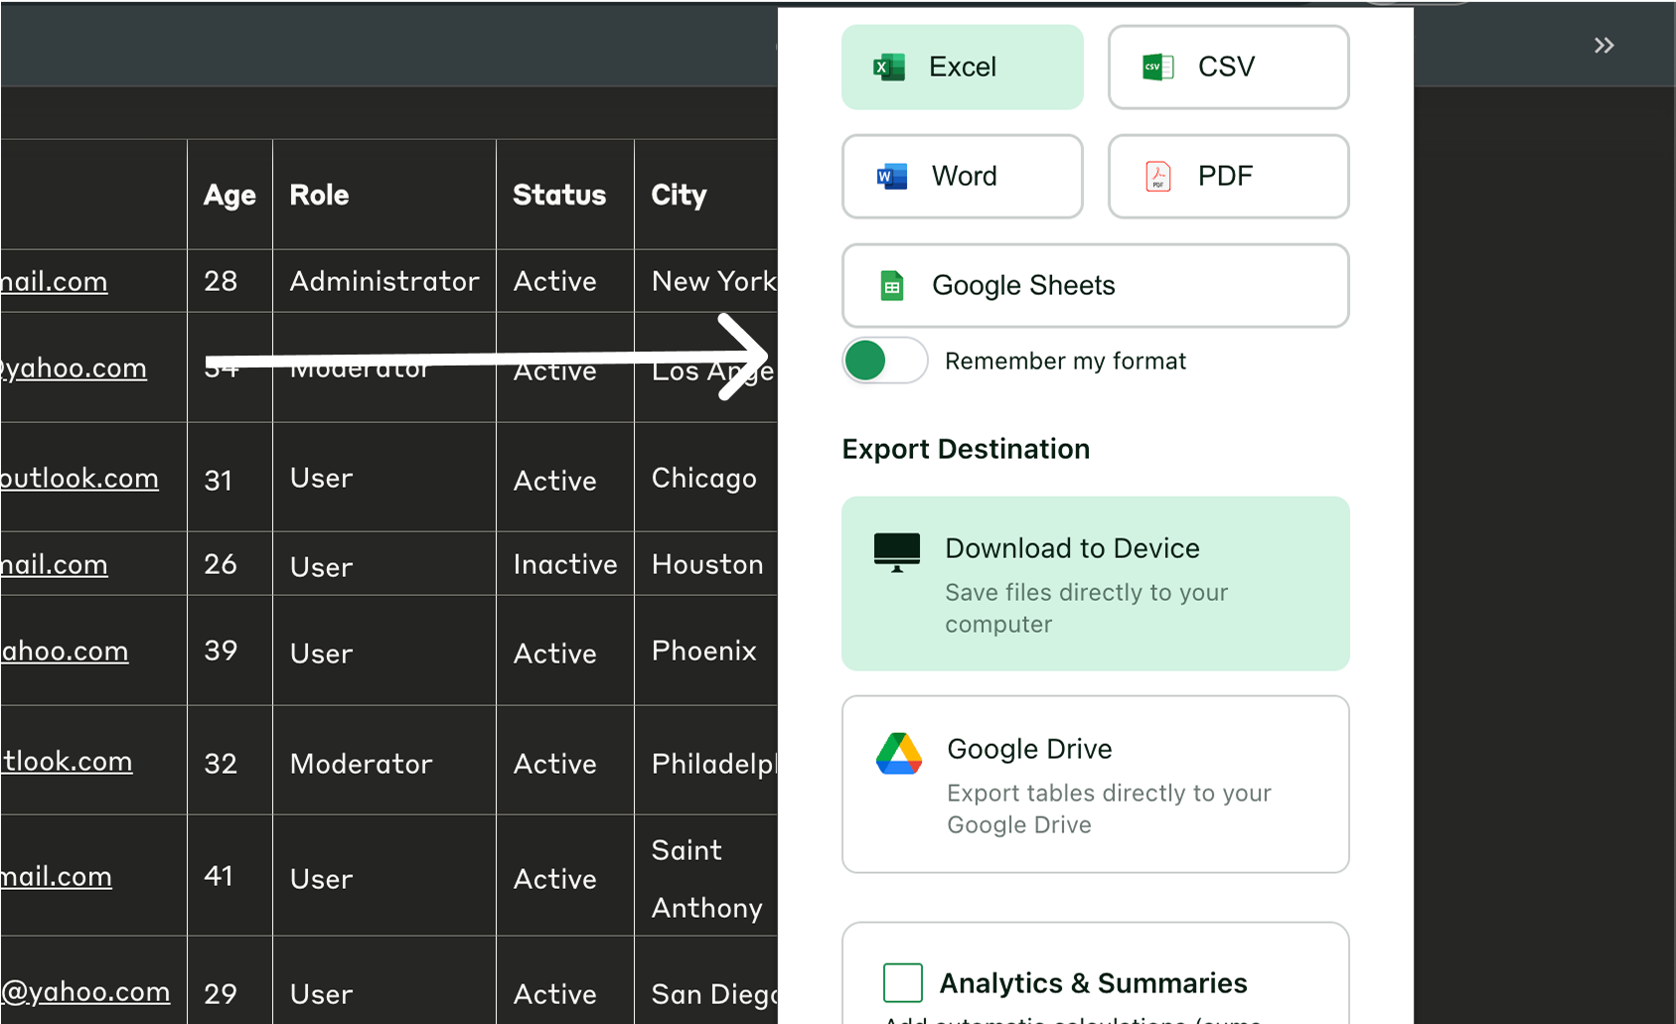Enable the Analytics & Summaries checkbox
The width and height of the screenshot is (1676, 1024).
tap(902, 982)
